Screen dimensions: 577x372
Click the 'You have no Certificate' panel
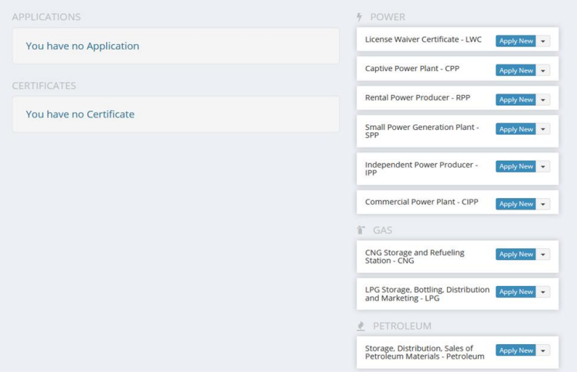click(176, 114)
